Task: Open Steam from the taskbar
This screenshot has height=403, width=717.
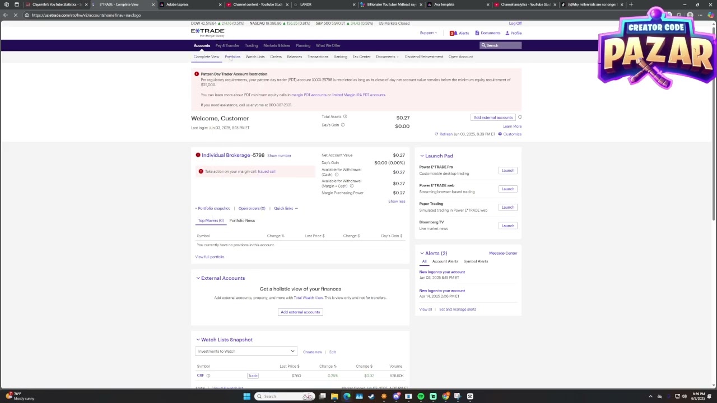Action: [x=371, y=396]
